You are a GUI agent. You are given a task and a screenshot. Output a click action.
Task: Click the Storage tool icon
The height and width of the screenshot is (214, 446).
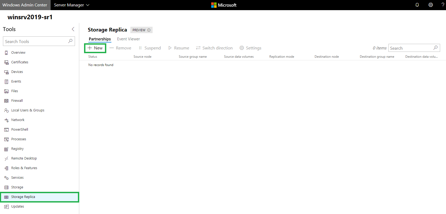(6, 187)
